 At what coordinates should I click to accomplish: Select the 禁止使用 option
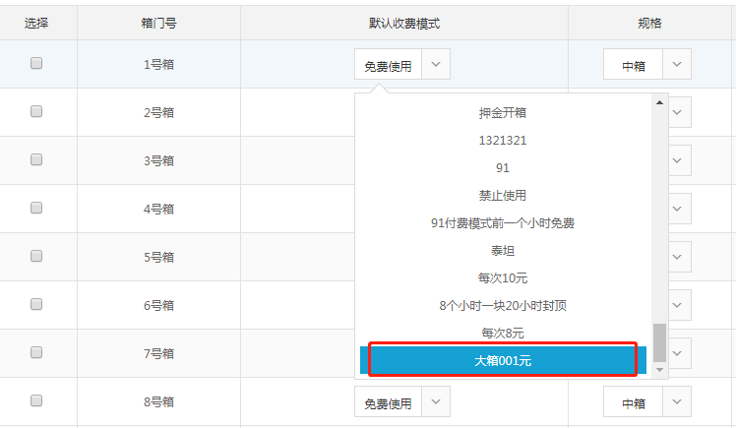click(x=503, y=196)
